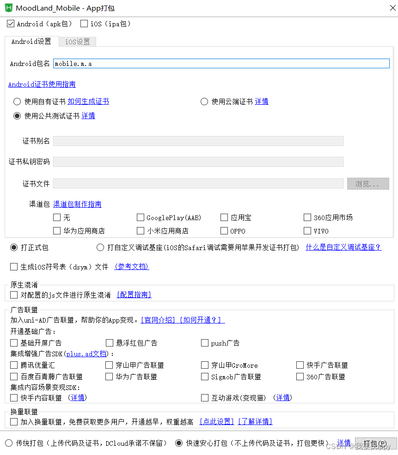Check the 应用宝 channel checkbox
This screenshot has height=455, width=398.
224,217
